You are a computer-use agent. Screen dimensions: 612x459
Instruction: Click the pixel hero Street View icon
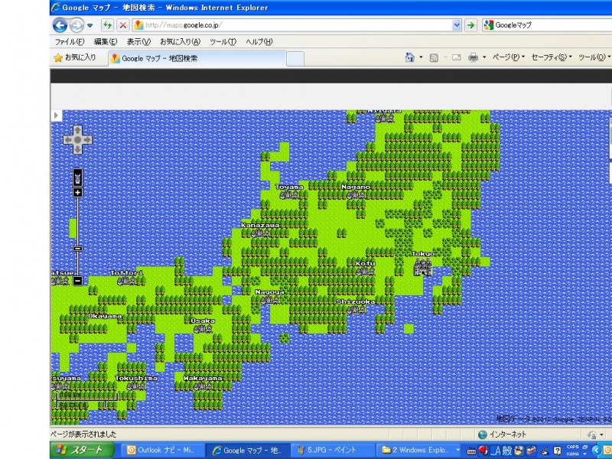click(x=78, y=178)
